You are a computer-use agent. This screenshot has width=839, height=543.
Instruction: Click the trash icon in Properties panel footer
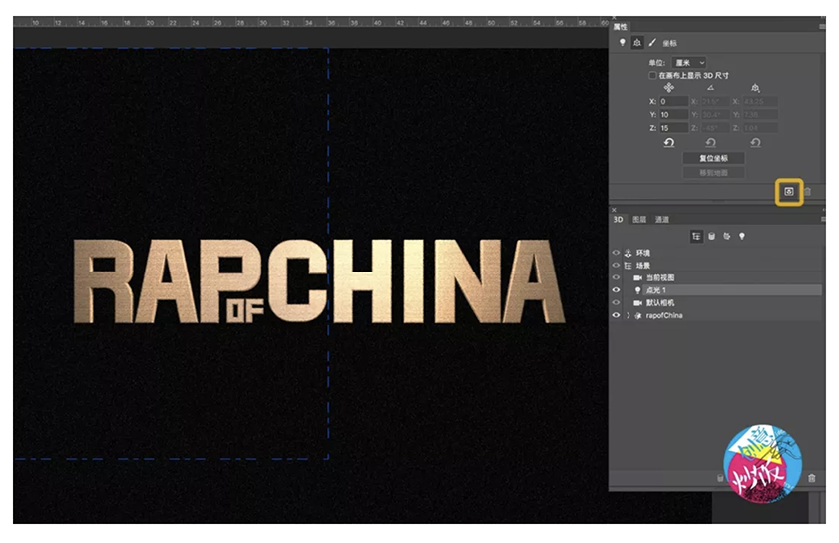[807, 192]
